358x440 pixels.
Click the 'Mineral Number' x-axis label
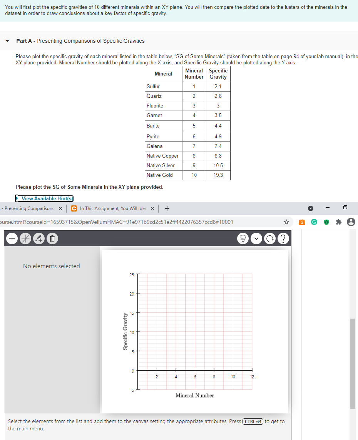(x=194, y=395)
